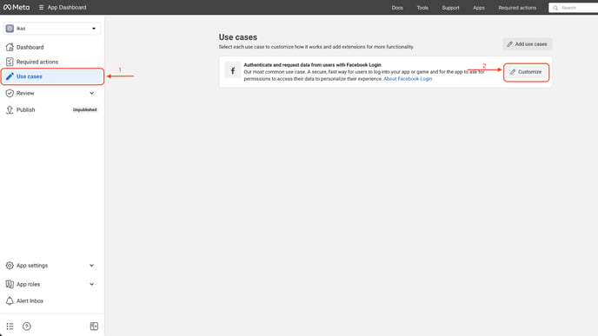Click the Facebook logo in use case card
This screenshot has width=598, height=336.
click(x=233, y=71)
